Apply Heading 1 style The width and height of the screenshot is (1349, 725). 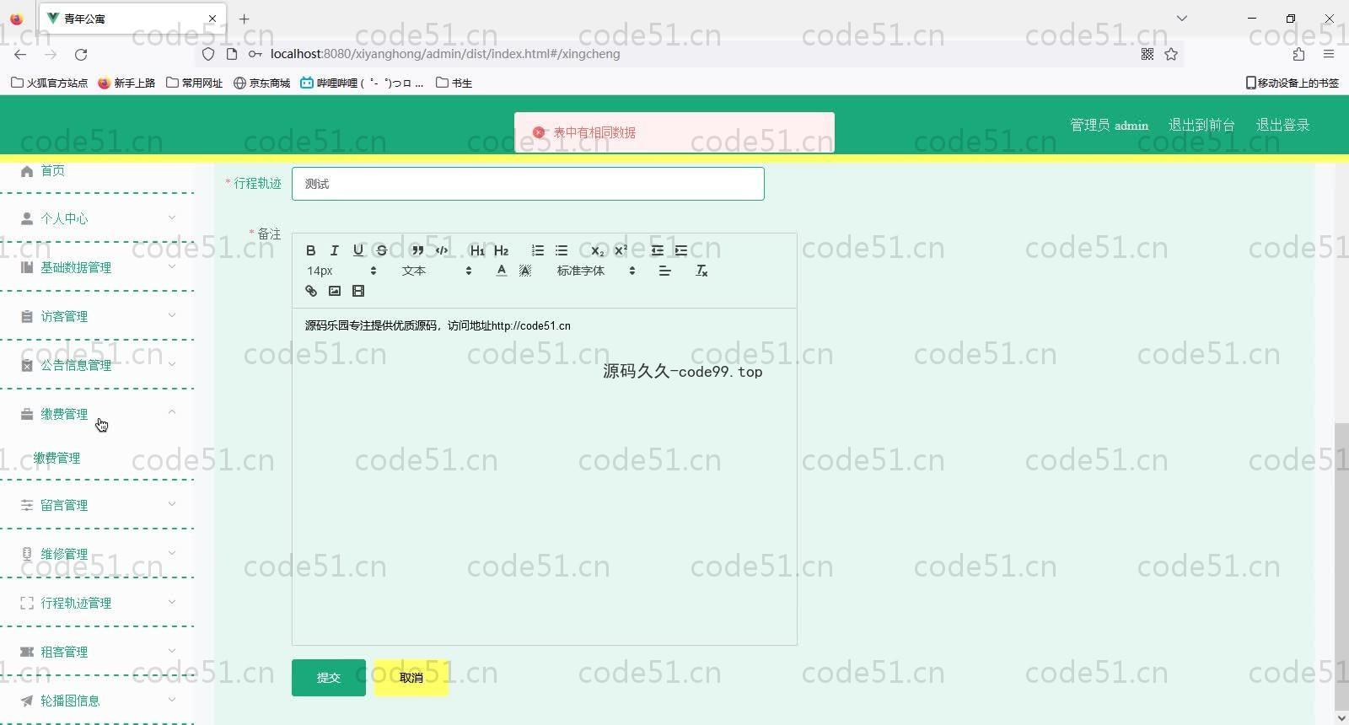[x=477, y=250]
